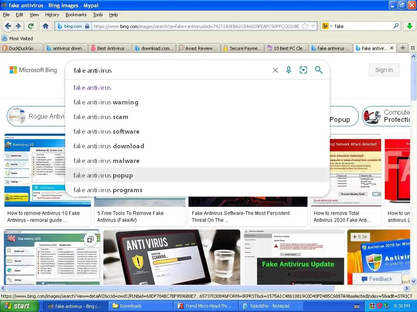The image size is (417, 312).
Task: Click the browser address bar URL
Action: pos(196,26)
